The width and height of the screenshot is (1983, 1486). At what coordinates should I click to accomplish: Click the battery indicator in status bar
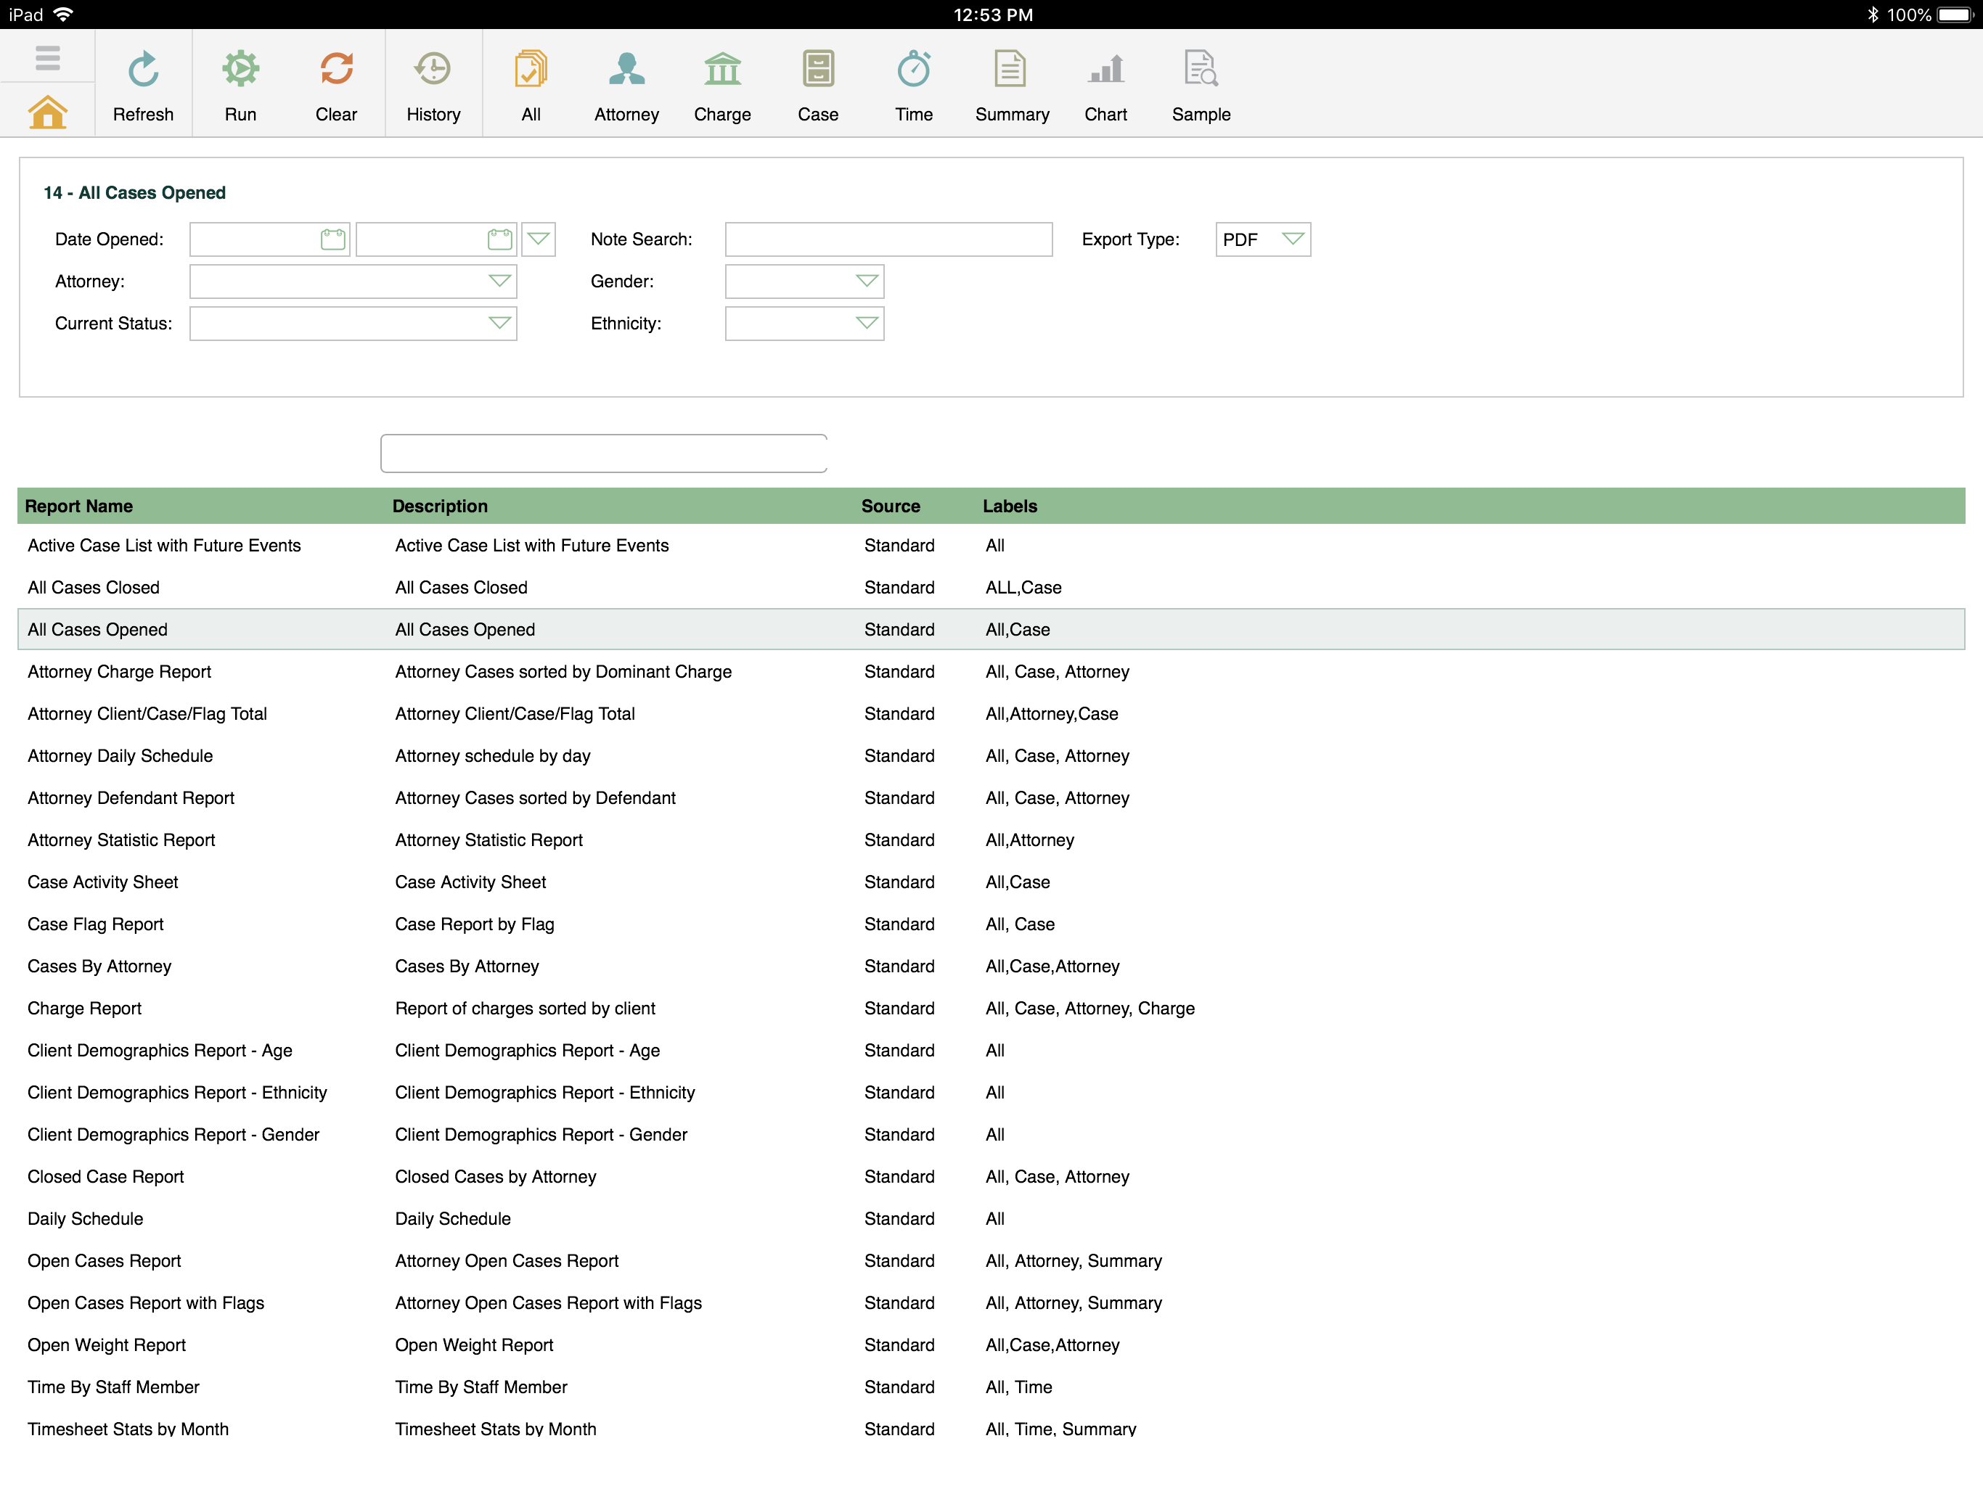[x=1954, y=15]
